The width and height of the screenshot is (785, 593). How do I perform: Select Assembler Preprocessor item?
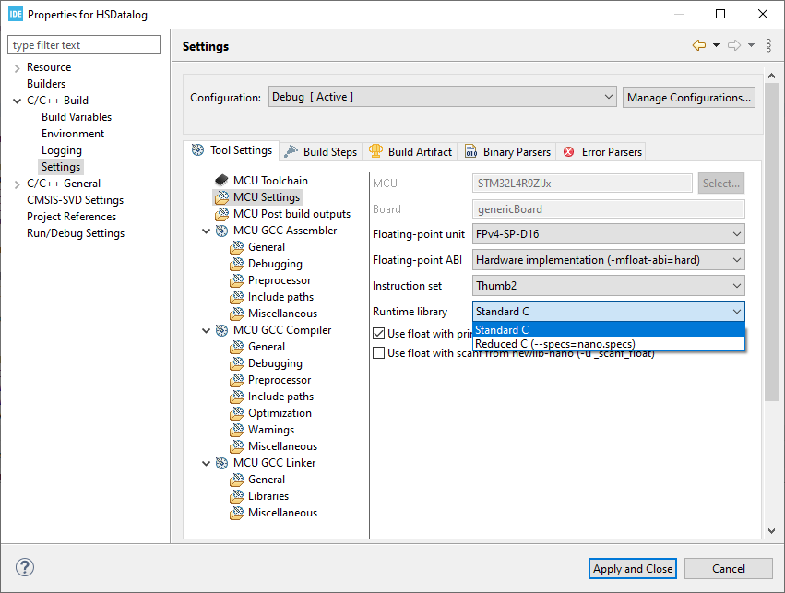coord(280,280)
